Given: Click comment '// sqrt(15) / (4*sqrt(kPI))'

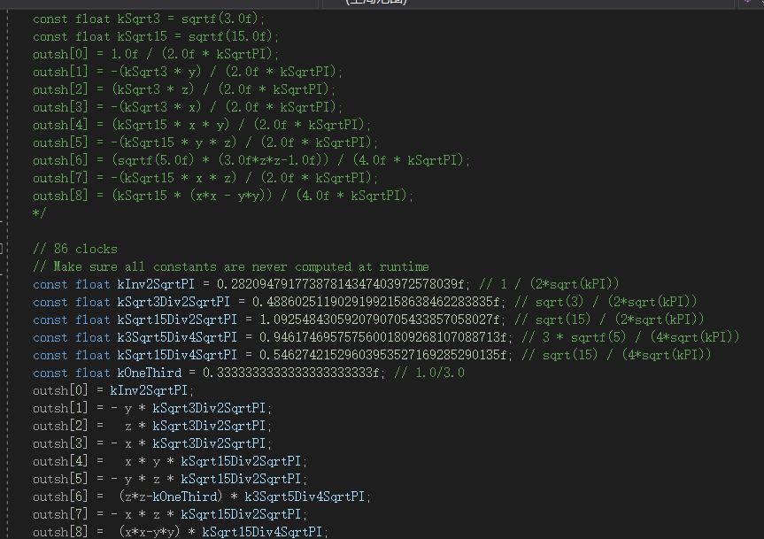Looking at the screenshot, I should [x=616, y=355].
